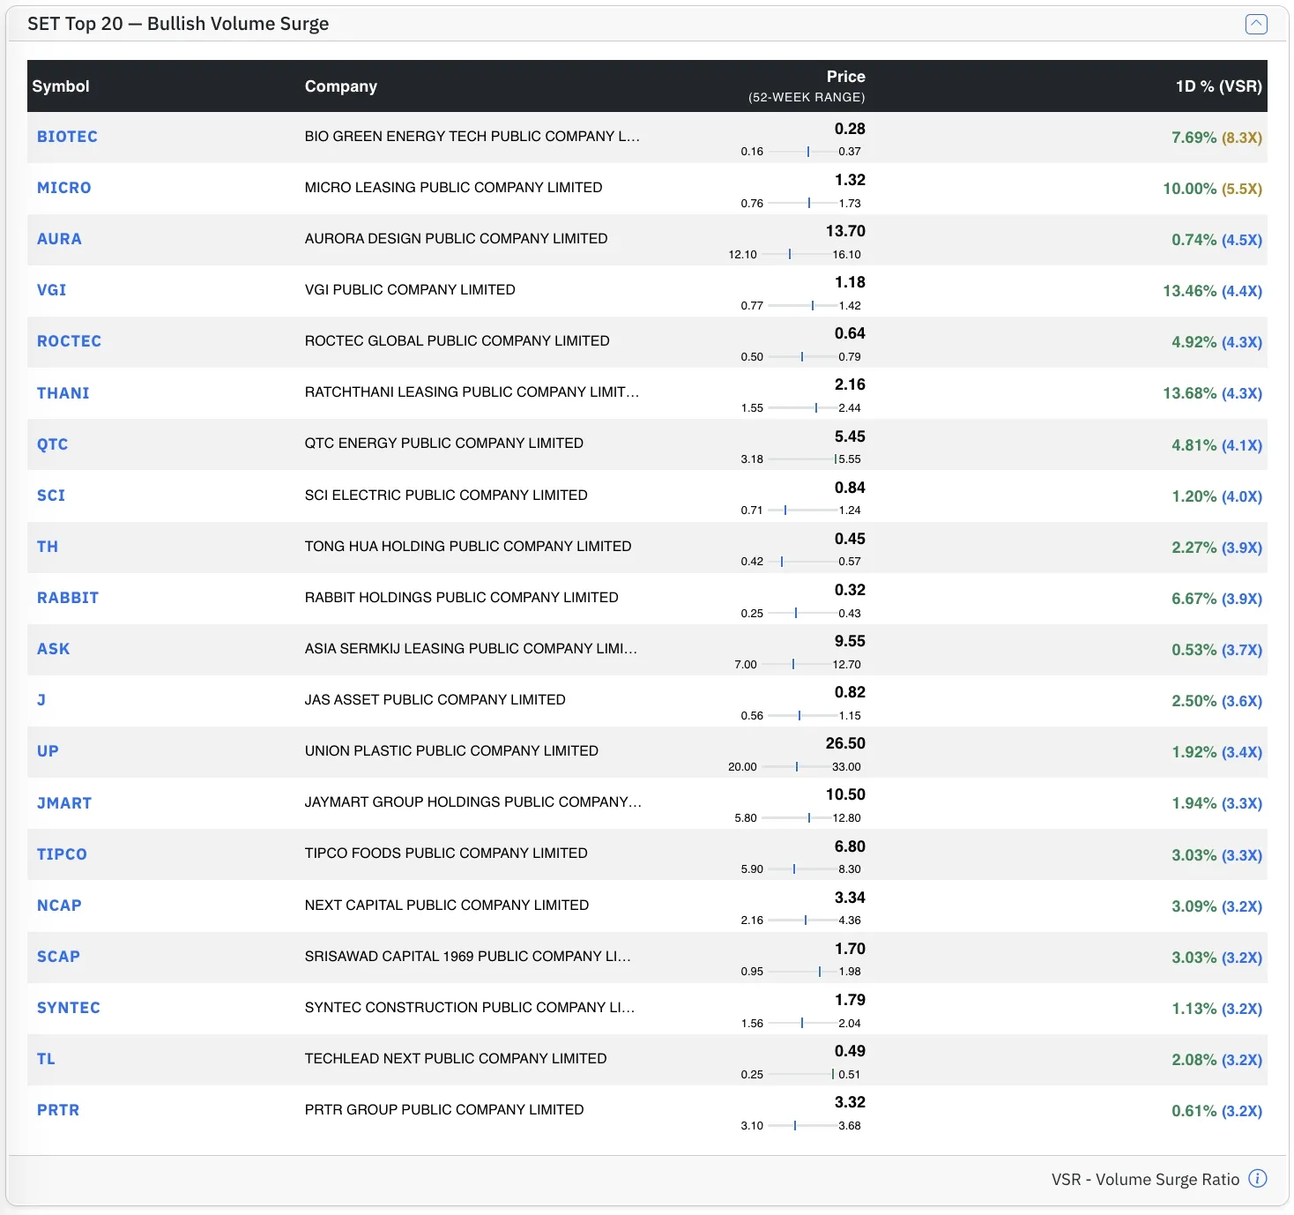Open the RABBIT symbol link
The image size is (1294, 1215).
[68, 598]
